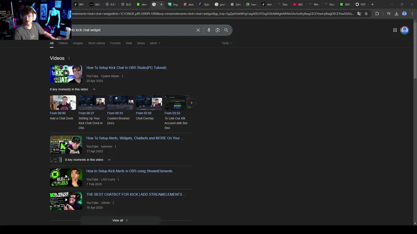Open 'How to Setup Kick Alerts in OBS' link
Screen dimensions: 417x234
pos(129,171)
